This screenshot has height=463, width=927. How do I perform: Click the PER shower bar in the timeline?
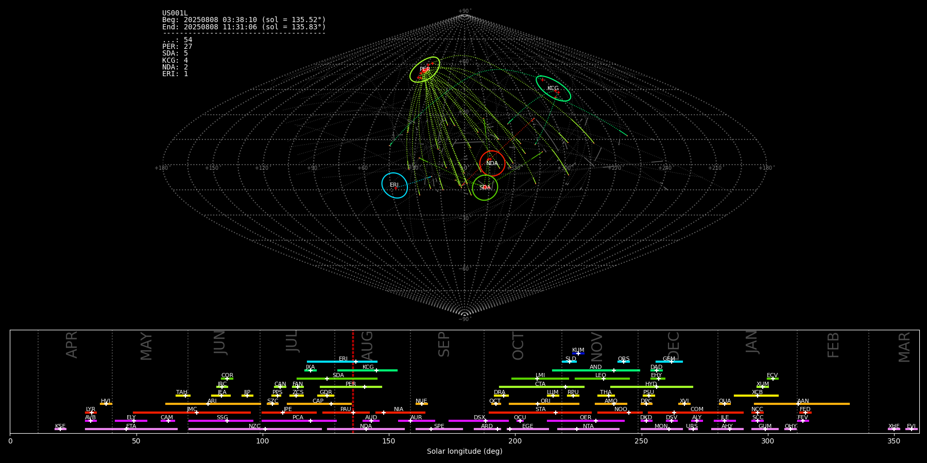351,387
